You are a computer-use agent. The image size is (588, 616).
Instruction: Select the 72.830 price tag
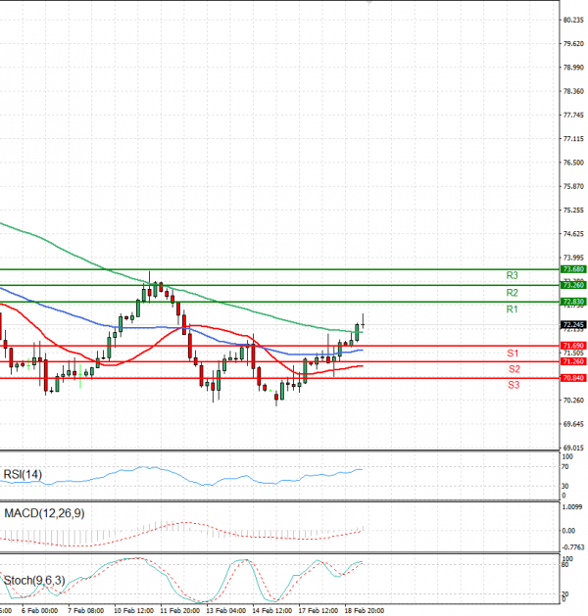point(573,302)
